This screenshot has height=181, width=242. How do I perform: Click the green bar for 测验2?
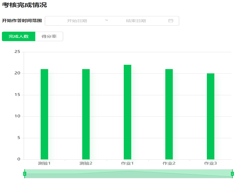point(86,114)
